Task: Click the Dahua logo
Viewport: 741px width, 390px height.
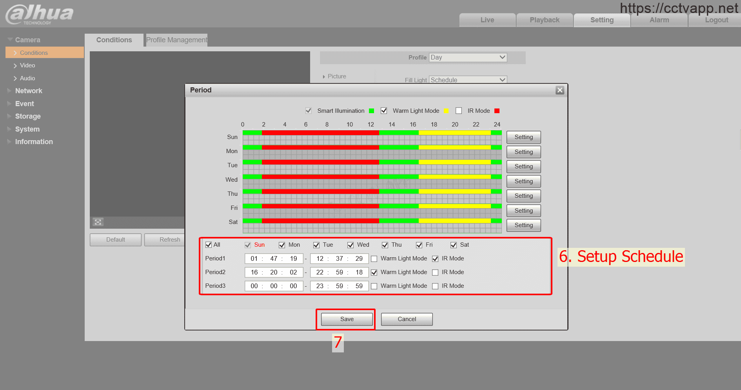Action: [39, 14]
